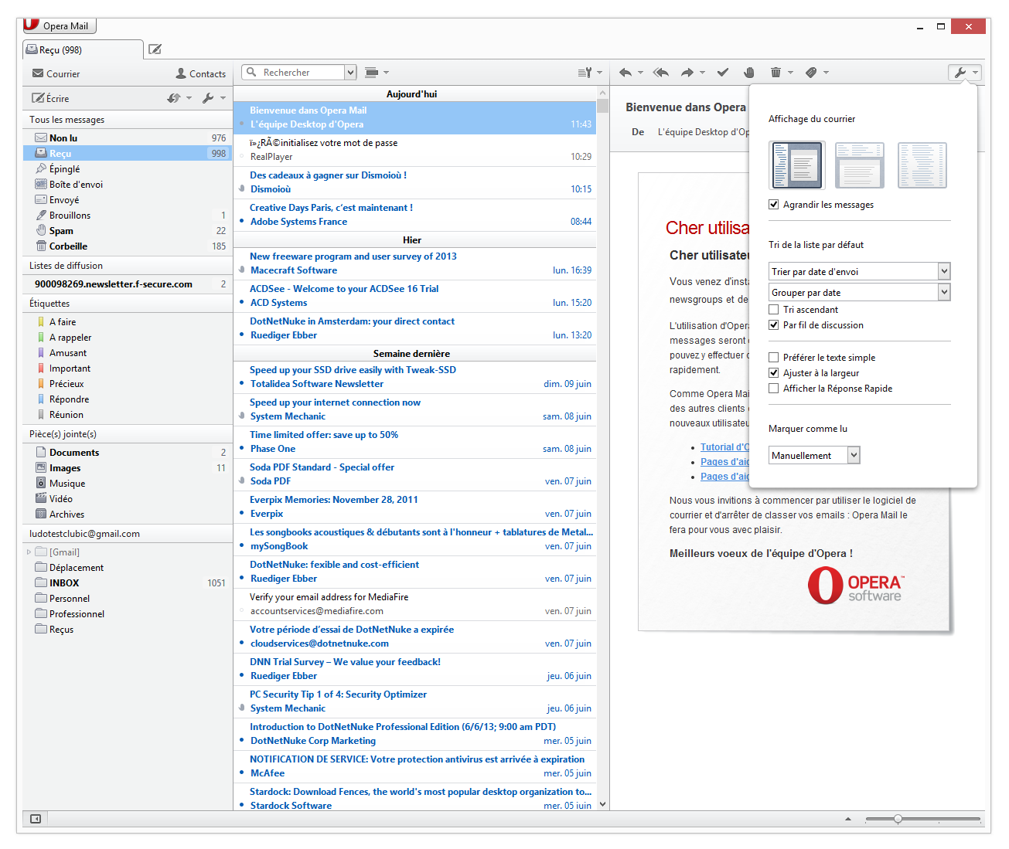Click the label tag icon in toolbar

[811, 73]
